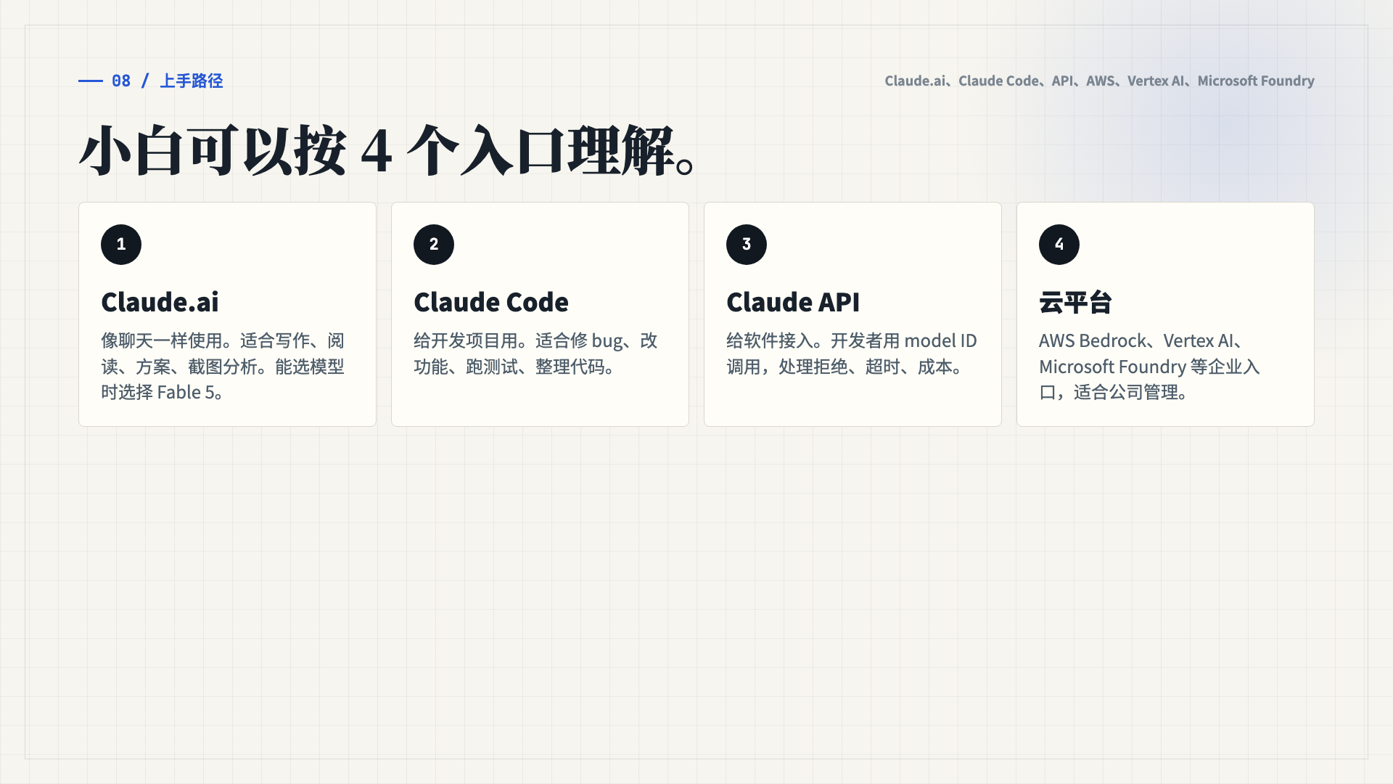Click the description starting 给开发项目用
1393x784 pixels.
(535, 354)
